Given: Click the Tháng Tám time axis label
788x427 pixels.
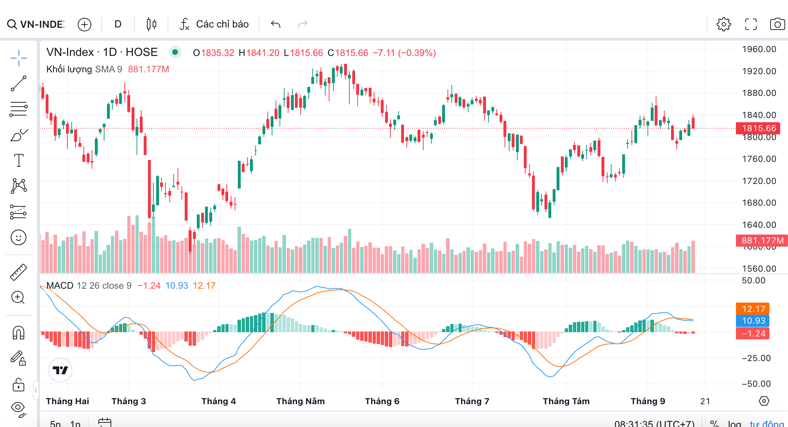Looking at the screenshot, I should click(566, 401).
